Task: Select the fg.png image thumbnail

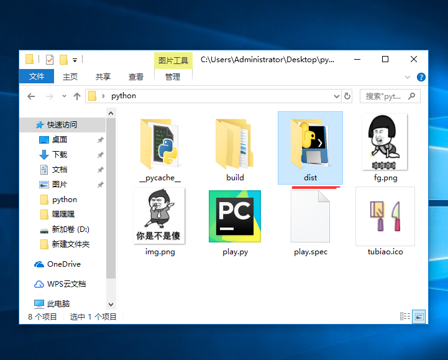Action: pyautogui.click(x=385, y=142)
